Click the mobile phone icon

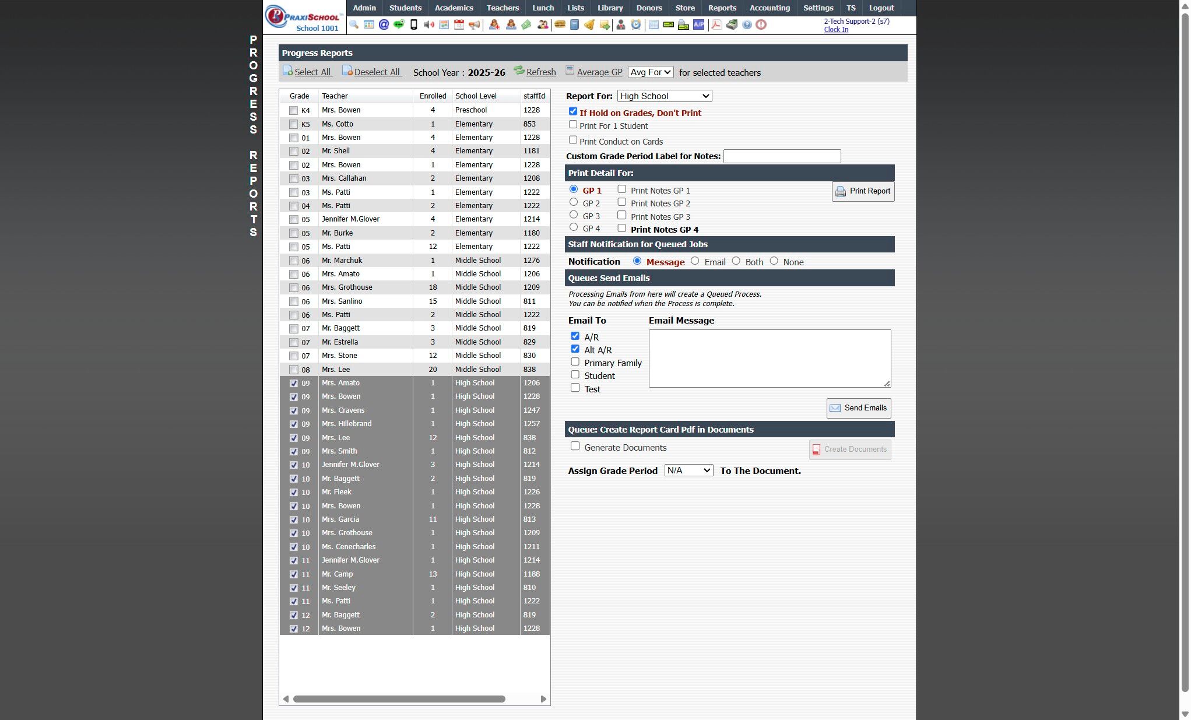[x=414, y=24]
